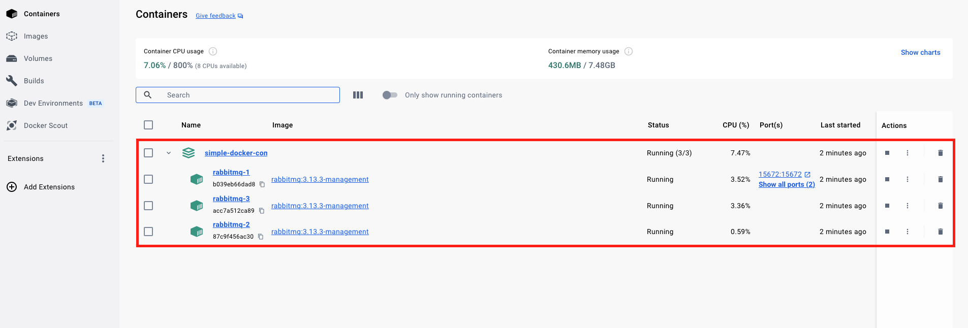
Task: Click the "Running (3/3)" status text
Action: [669, 153]
